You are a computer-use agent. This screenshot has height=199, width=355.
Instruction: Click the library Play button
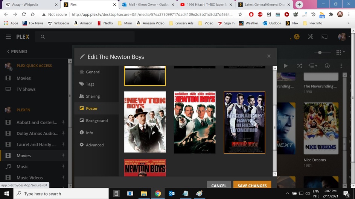(286, 66)
